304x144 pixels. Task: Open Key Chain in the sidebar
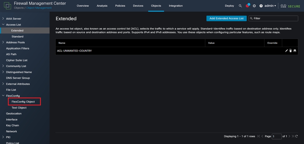(12, 125)
